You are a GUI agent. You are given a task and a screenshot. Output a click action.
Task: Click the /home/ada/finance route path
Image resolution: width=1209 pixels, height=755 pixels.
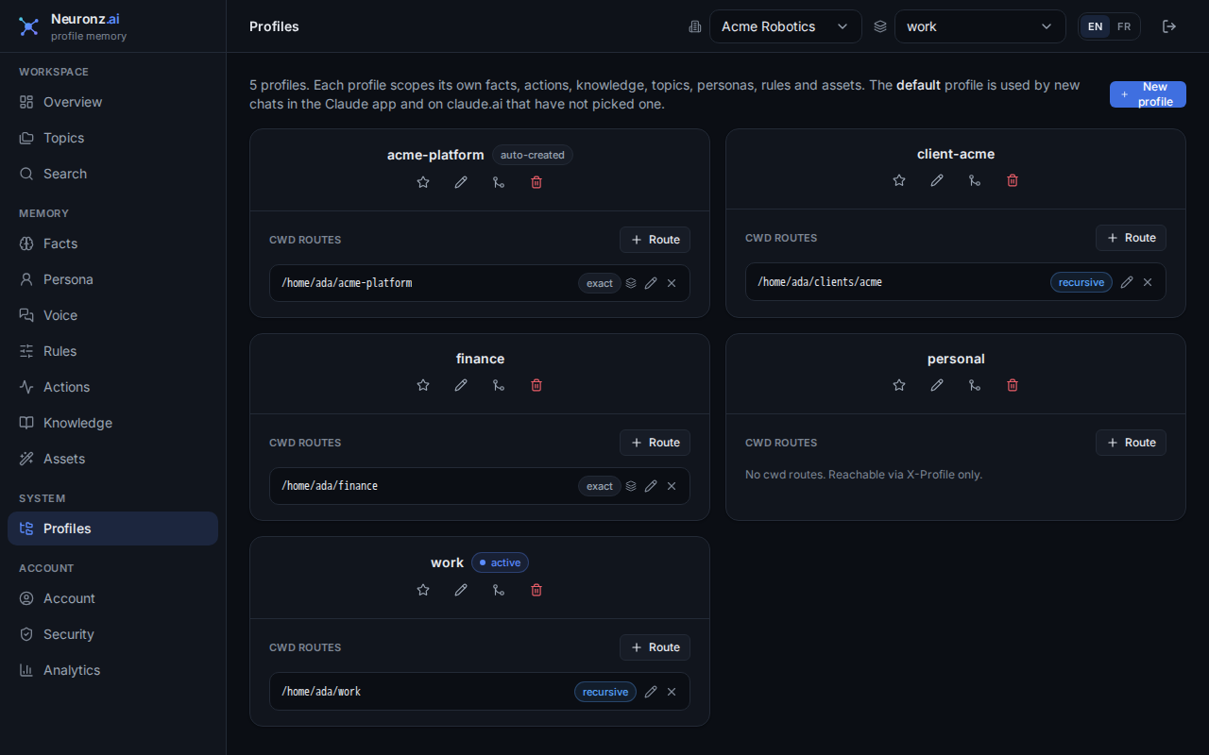(330, 486)
